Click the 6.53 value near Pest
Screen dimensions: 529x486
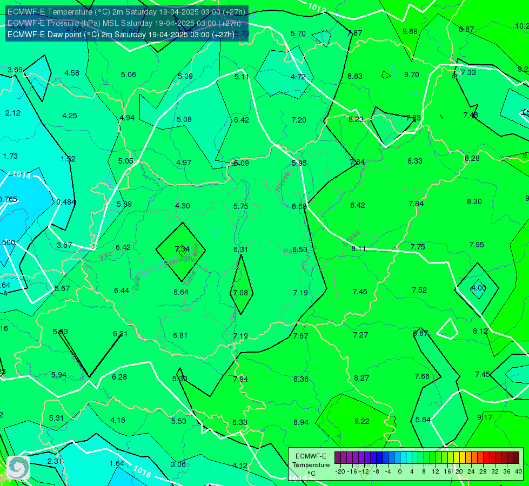tap(299, 249)
